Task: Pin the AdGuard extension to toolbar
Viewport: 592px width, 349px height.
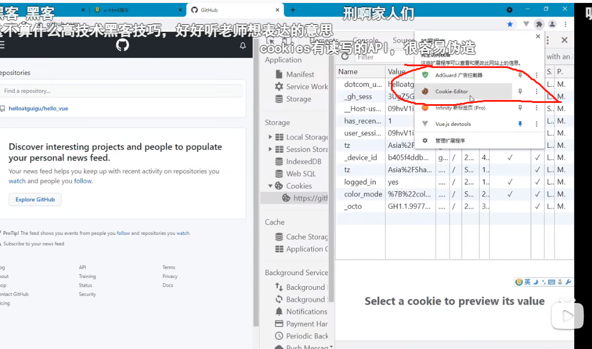Action: click(520, 75)
